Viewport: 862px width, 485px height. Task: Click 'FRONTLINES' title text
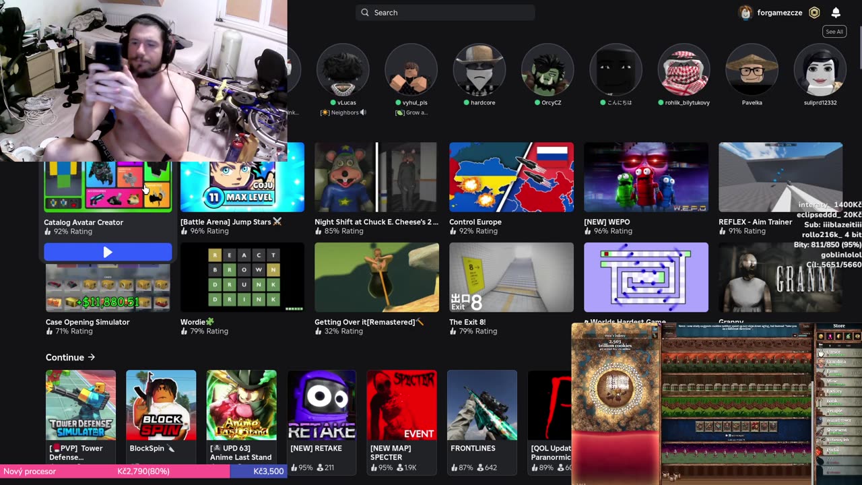tap(473, 448)
